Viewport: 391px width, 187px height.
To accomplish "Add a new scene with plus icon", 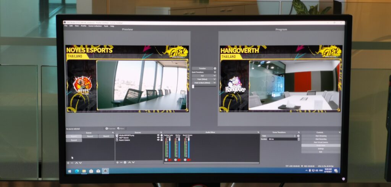I will click(68, 163).
